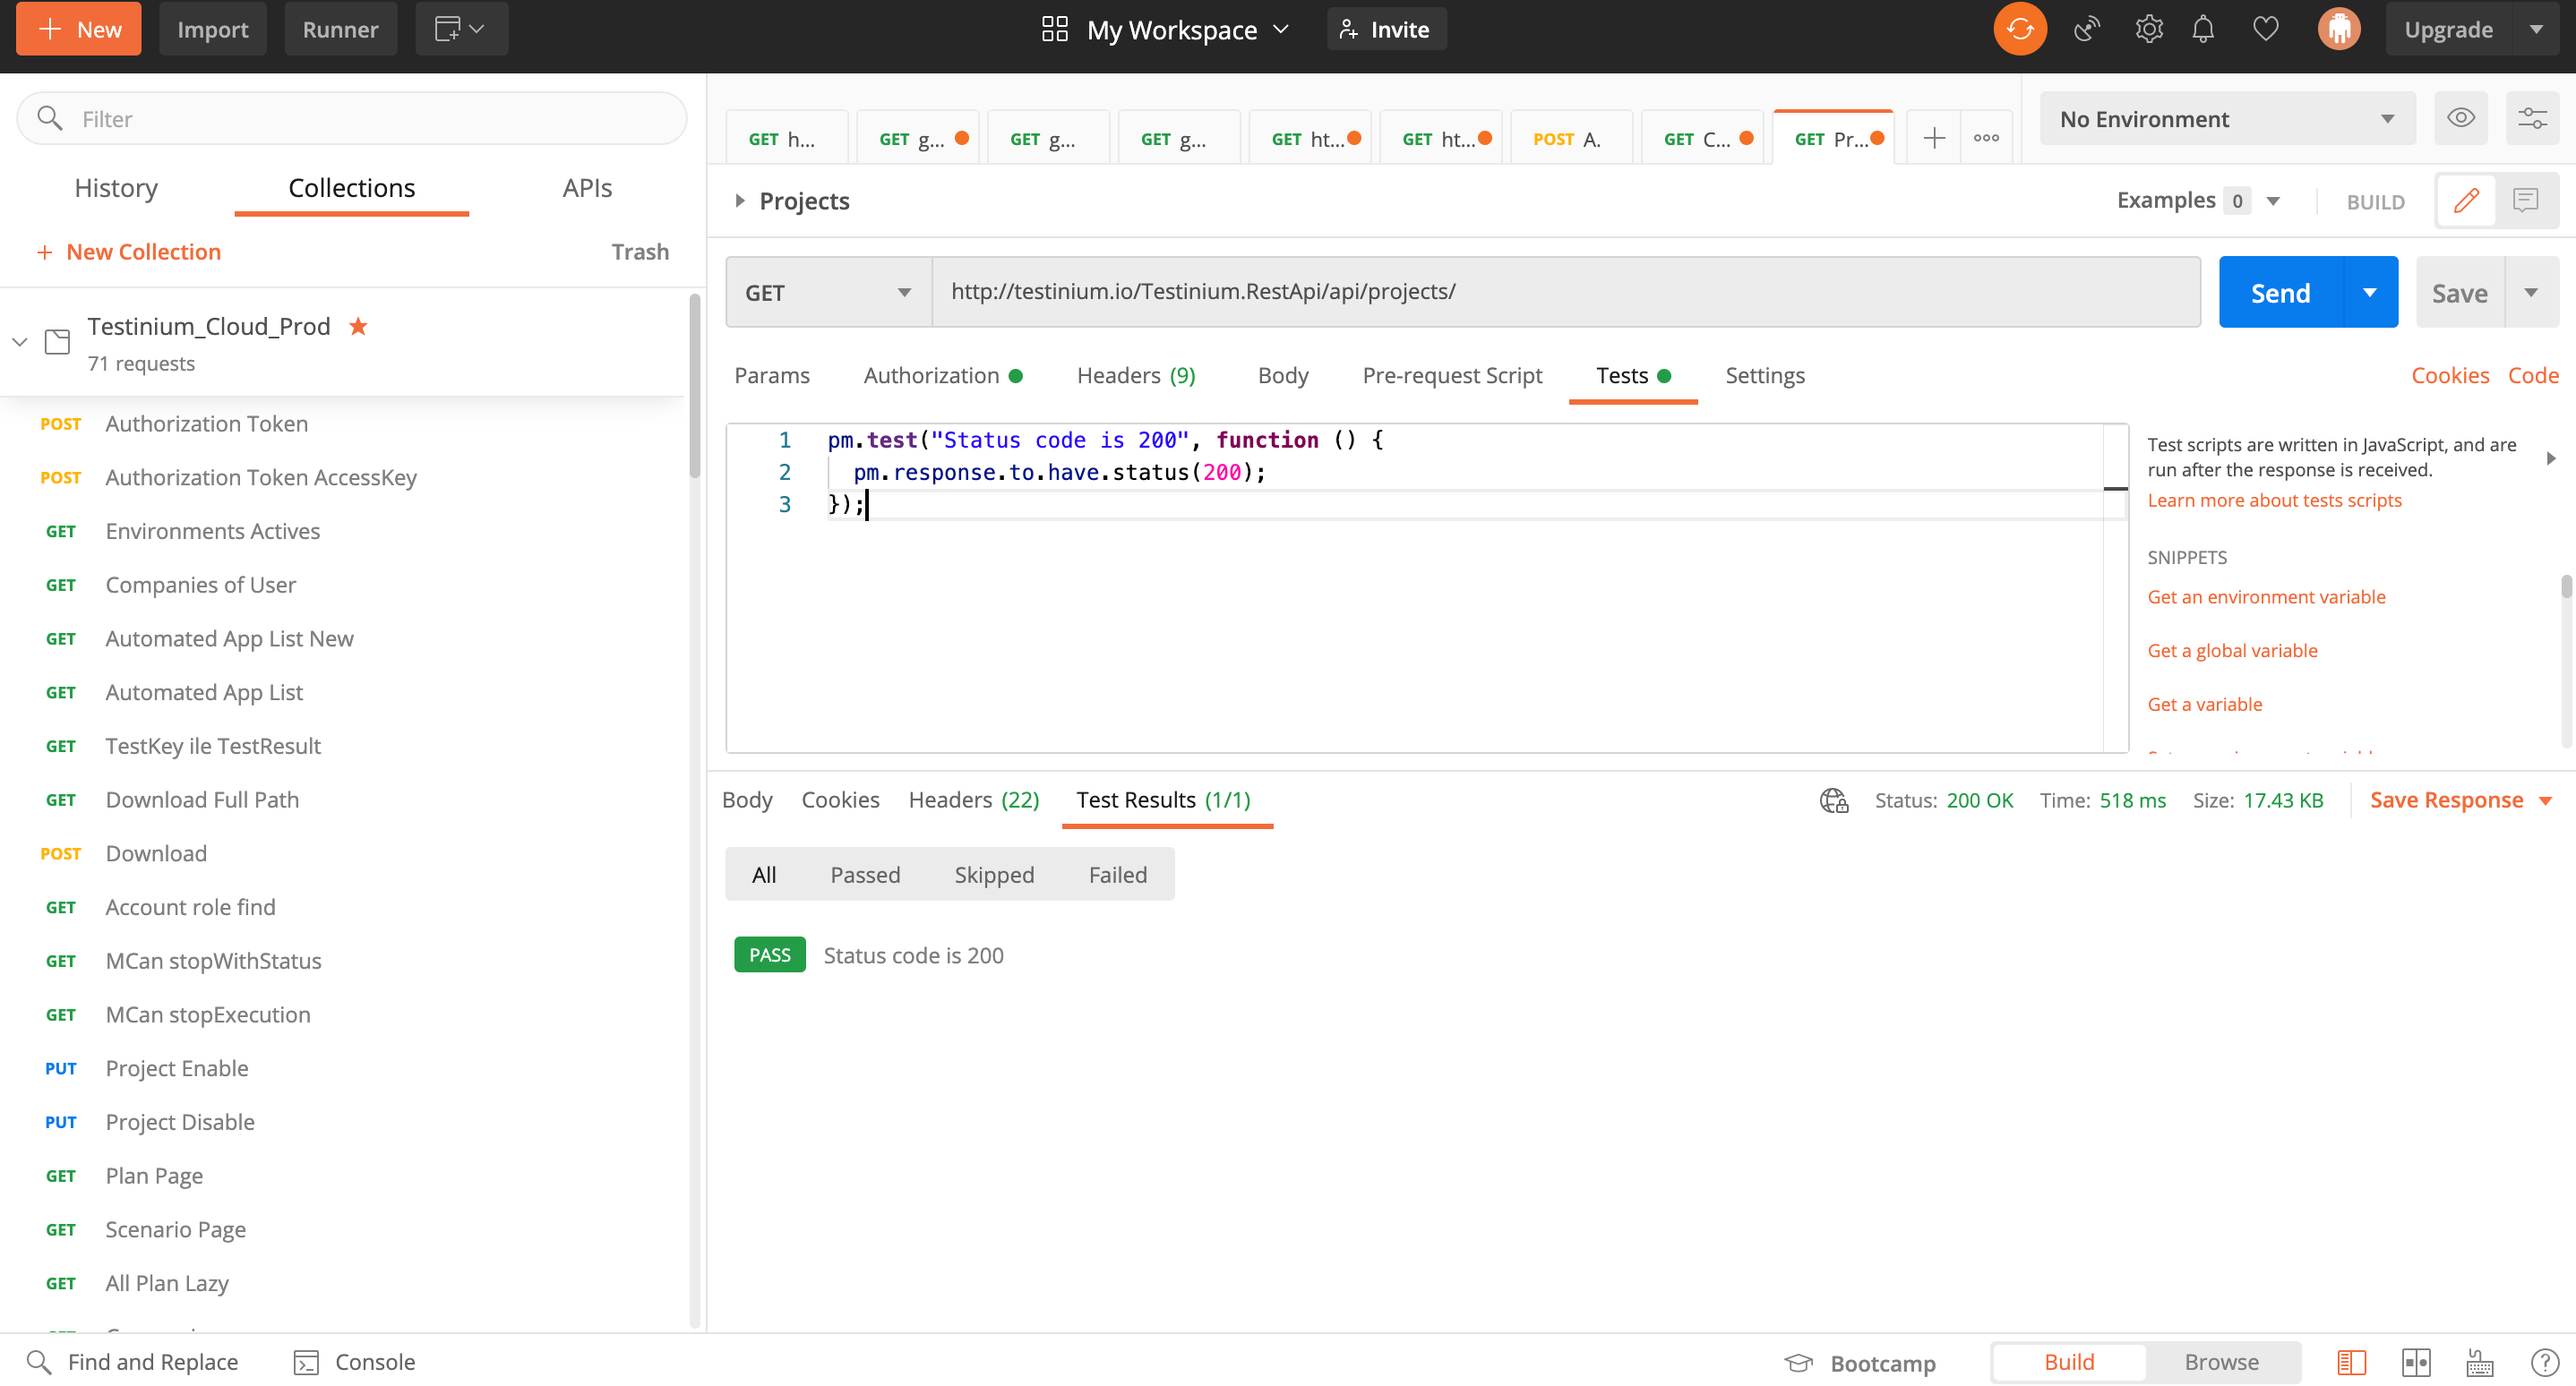Select the Passed results filter

[x=865, y=875]
